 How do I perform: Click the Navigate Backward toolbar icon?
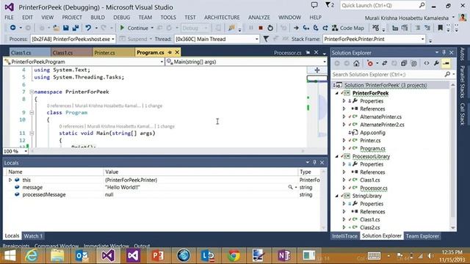point(12,28)
